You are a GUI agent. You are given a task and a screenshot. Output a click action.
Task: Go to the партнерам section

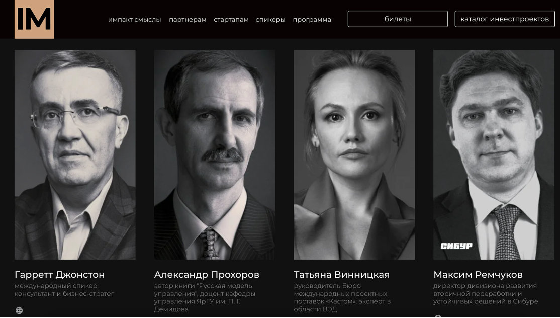(x=188, y=20)
